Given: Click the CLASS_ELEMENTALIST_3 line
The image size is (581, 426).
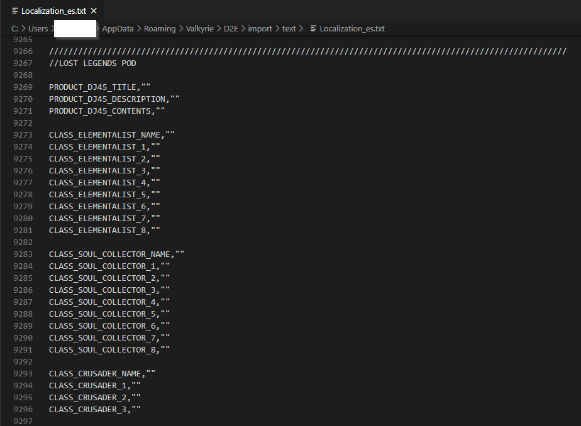Looking at the screenshot, I should (104, 171).
